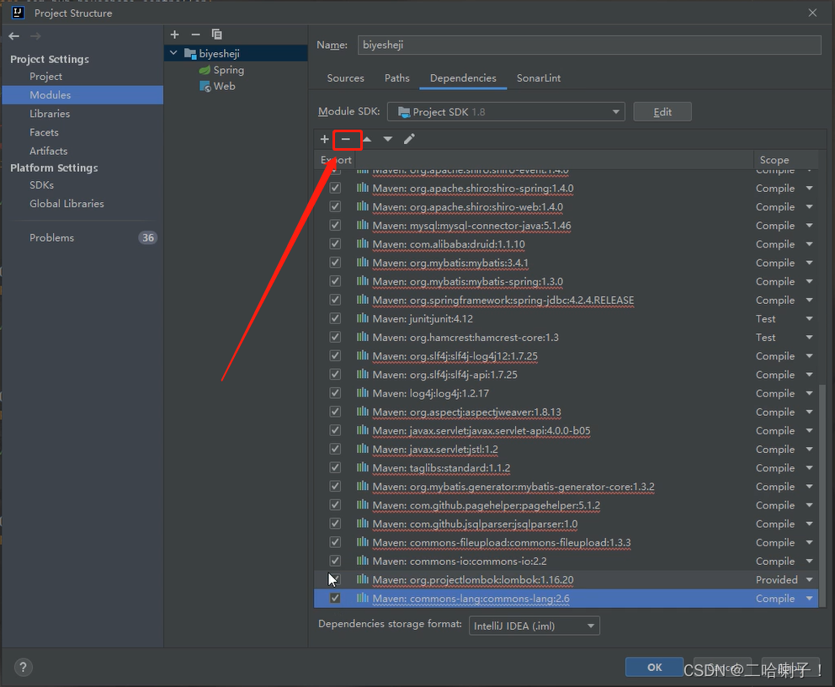The image size is (835, 687).
Task: Move dependency up with the arrow icon
Action: [367, 139]
